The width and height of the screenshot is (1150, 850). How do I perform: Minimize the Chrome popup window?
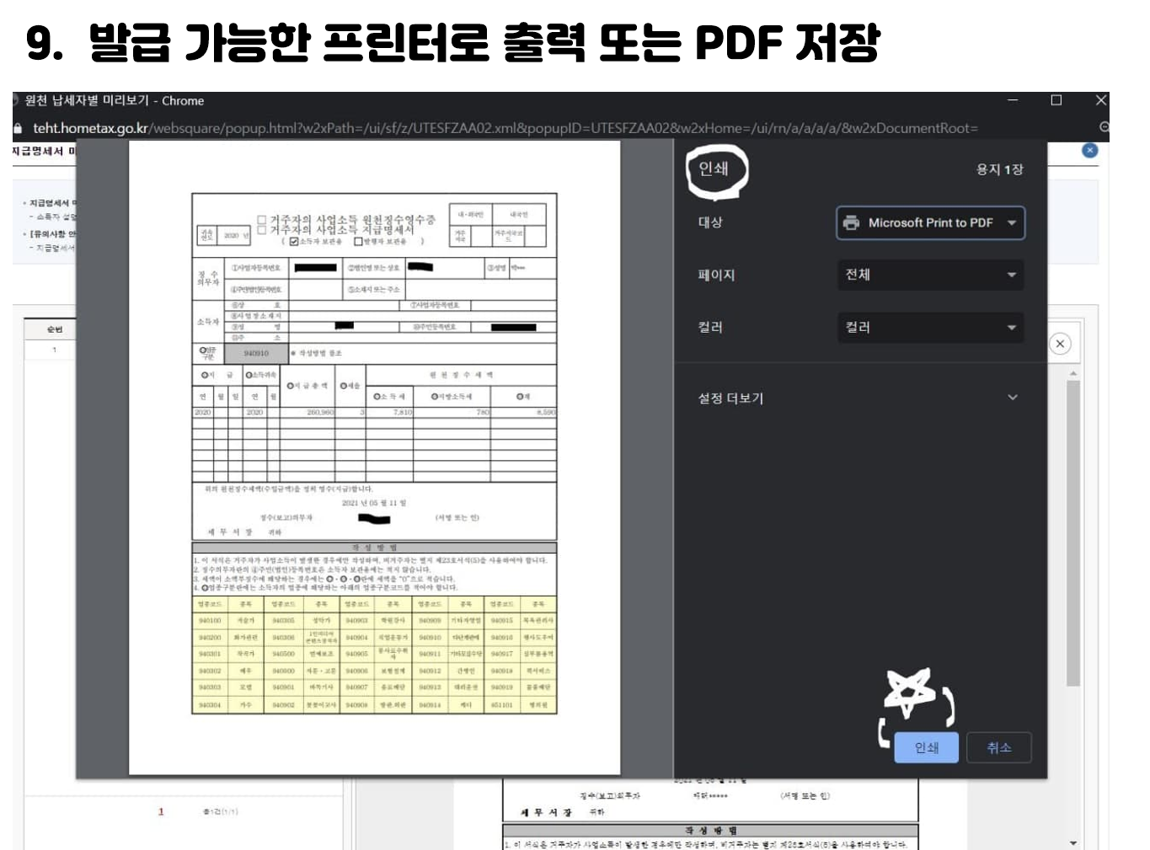click(1013, 100)
